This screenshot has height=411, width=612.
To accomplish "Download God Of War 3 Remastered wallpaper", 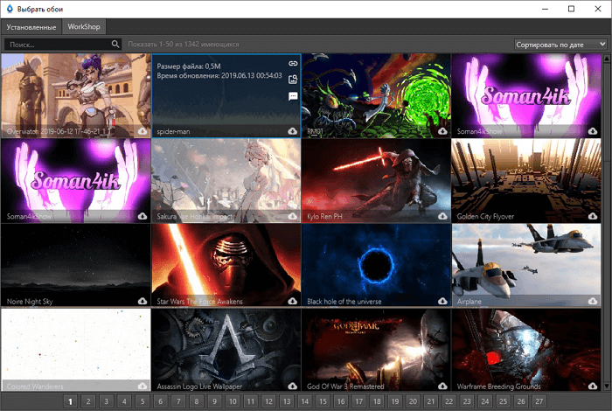I will point(442,386).
